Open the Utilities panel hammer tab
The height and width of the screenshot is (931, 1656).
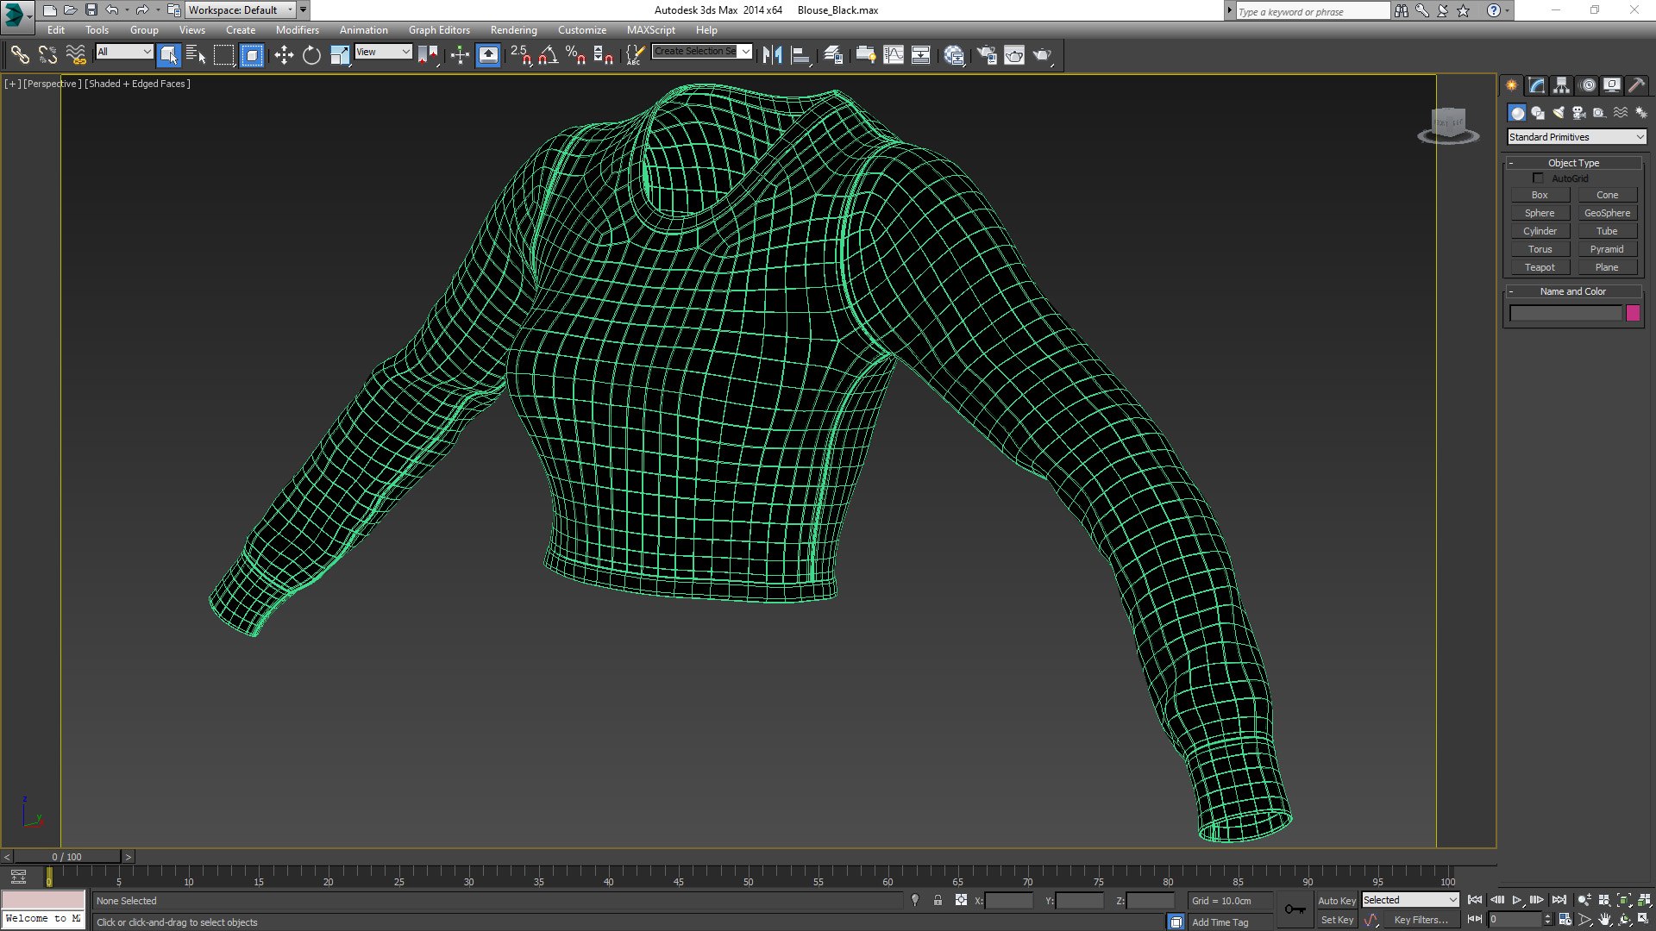(x=1636, y=85)
